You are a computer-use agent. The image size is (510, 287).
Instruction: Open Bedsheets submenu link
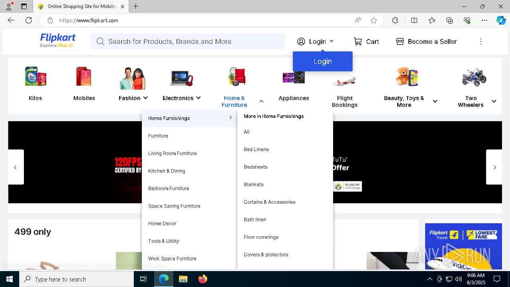pyautogui.click(x=255, y=167)
